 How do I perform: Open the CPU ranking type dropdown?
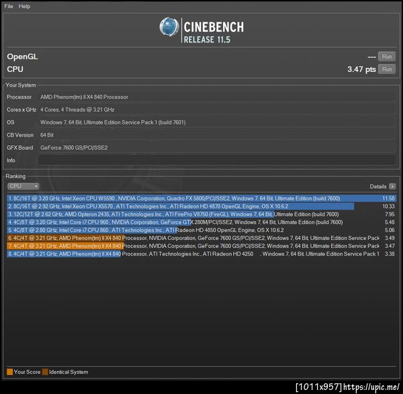pyautogui.click(x=23, y=186)
